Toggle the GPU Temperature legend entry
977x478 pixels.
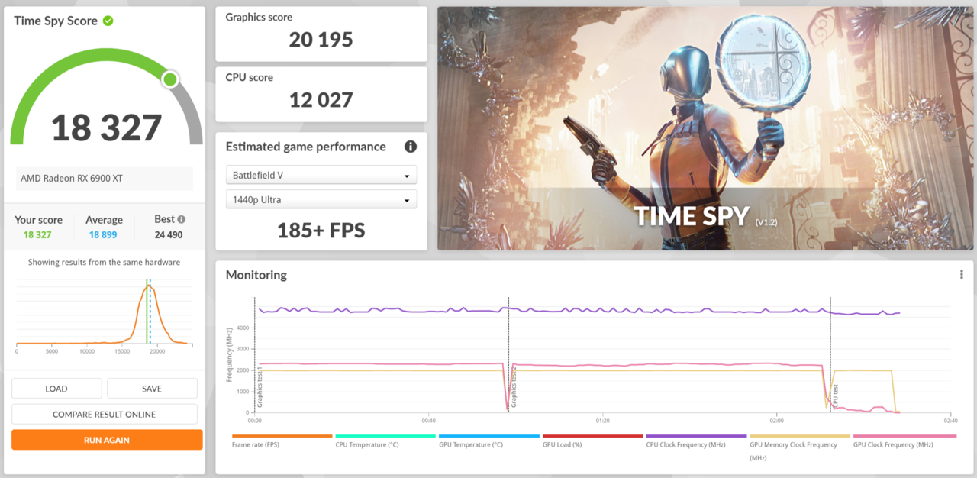[x=488, y=444]
